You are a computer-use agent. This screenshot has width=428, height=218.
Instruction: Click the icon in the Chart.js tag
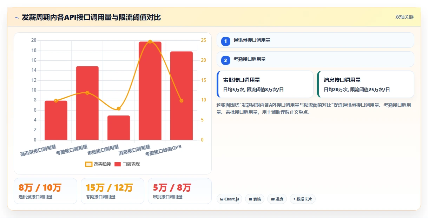click(x=222, y=199)
